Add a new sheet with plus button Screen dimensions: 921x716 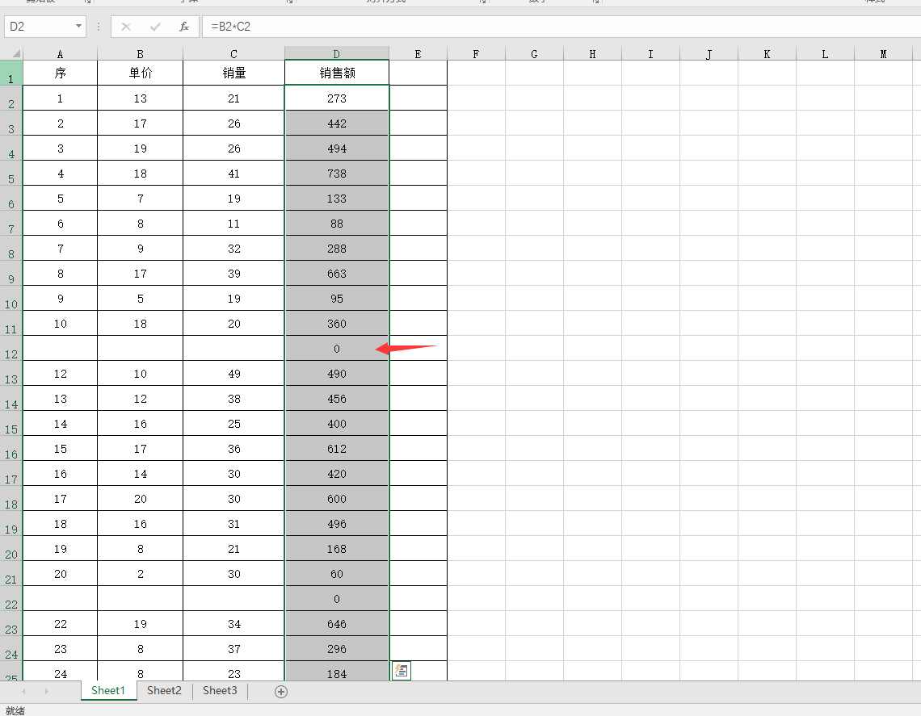(x=281, y=691)
